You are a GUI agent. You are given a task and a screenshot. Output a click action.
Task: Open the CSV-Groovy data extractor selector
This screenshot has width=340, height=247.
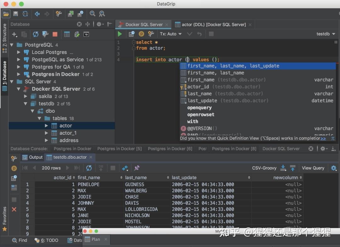(x=264, y=168)
